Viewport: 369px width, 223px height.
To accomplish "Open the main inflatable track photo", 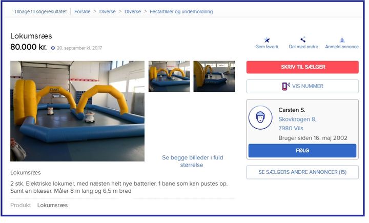I will click(77, 111).
